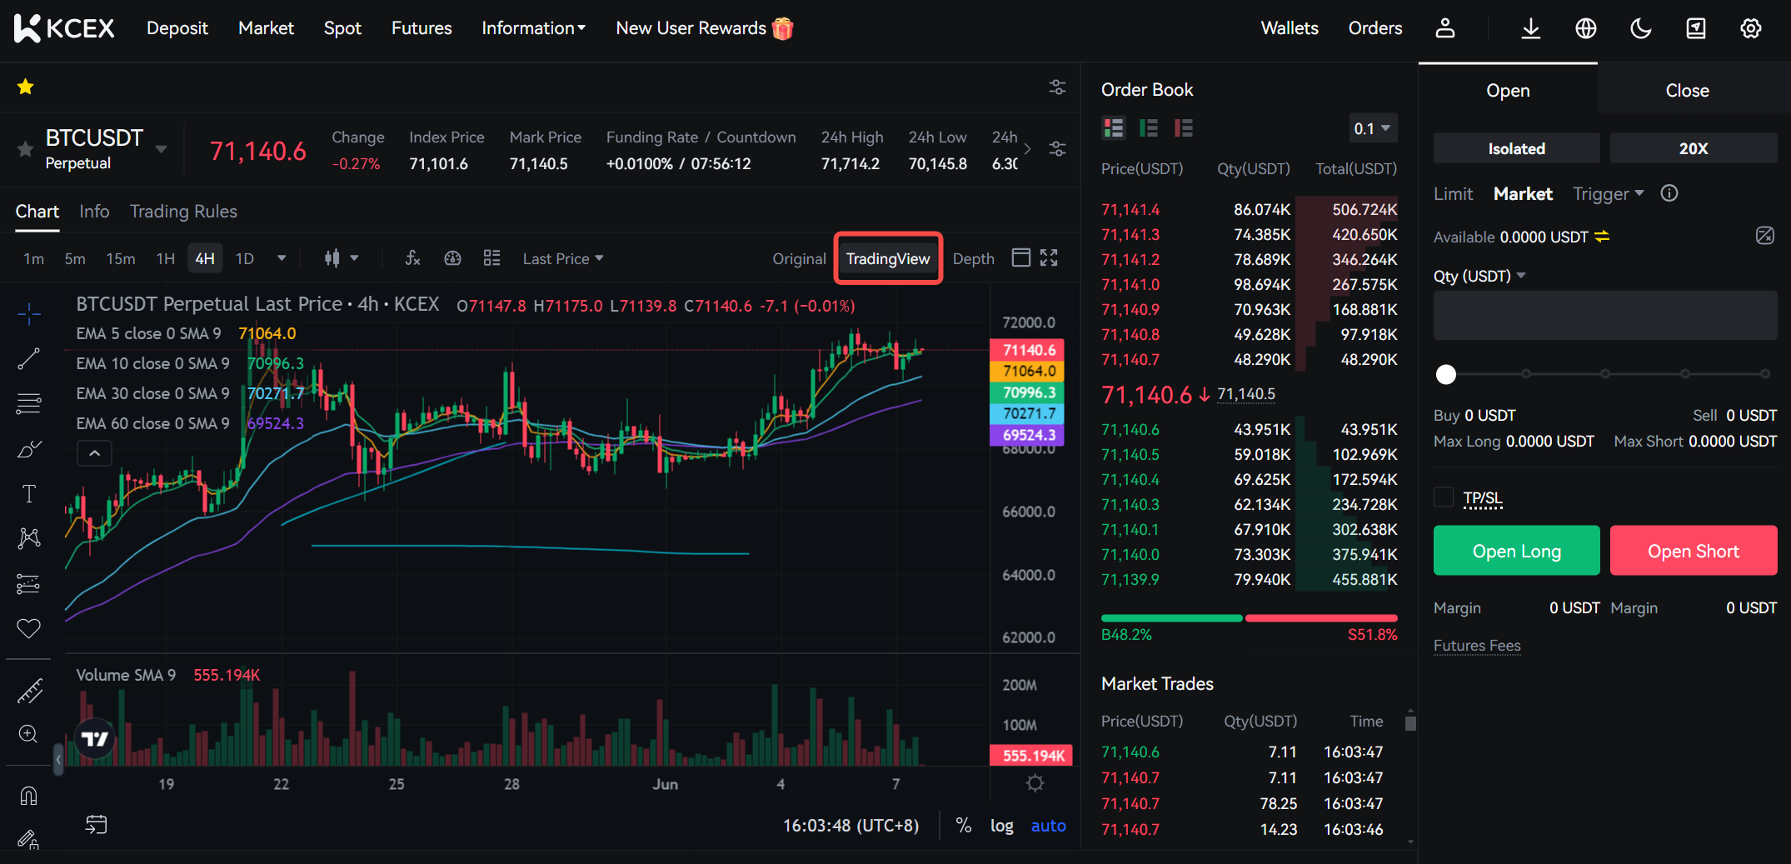
Task: Click the indicators fx icon
Action: [412, 258]
